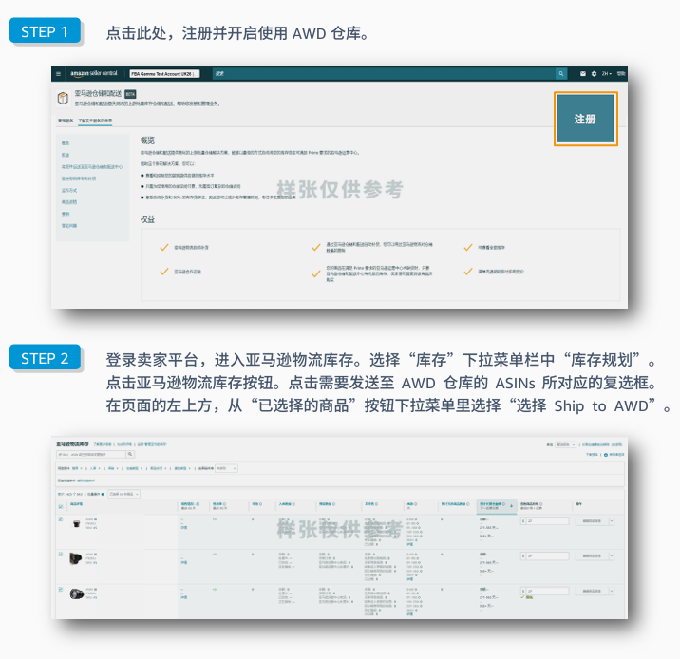Toggle checkbox of third product row
This screenshot has height=659, width=680.
pyautogui.click(x=60, y=589)
